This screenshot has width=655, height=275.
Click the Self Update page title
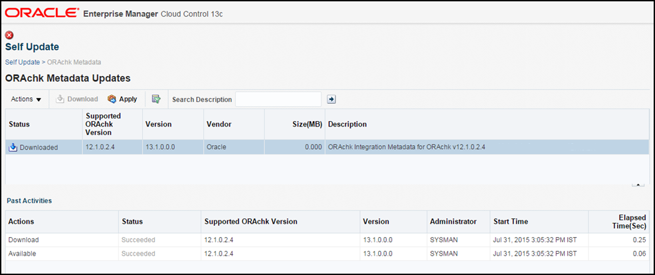[32, 47]
